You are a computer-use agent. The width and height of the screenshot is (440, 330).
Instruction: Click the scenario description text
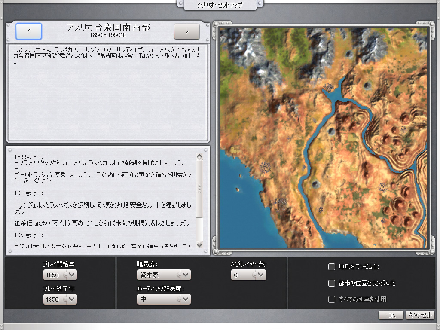click(x=107, y=56)
